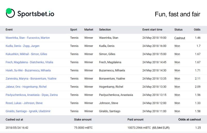Select the Wawrinka, Stan selection cell
This screenshot has height=133, width=207.
tap(109, 38)
